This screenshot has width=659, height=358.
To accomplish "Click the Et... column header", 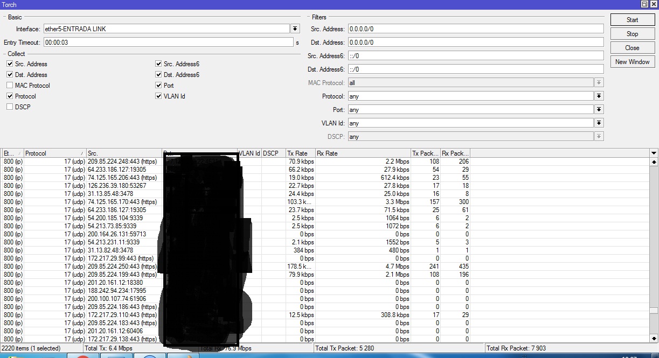I will 13,153.
